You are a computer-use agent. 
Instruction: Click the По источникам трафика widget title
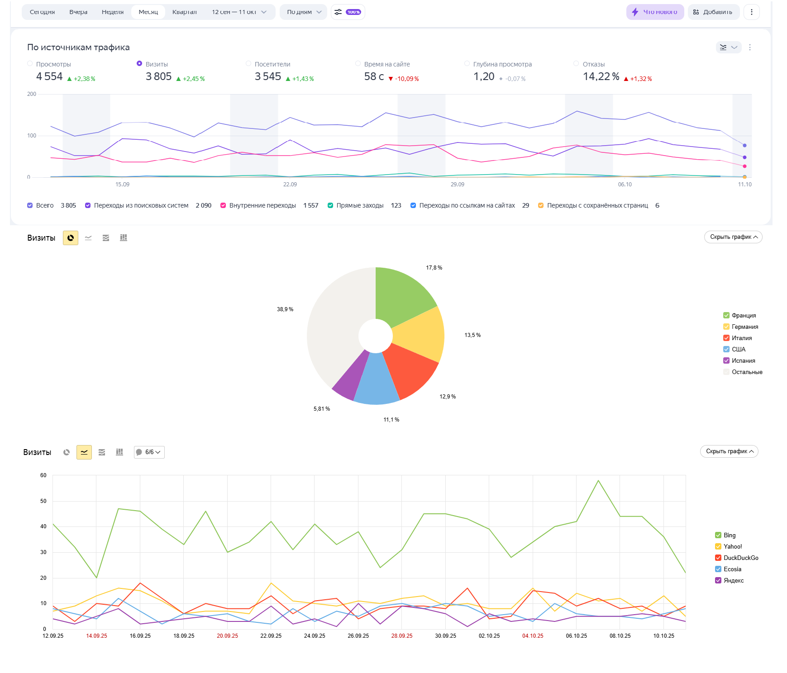78,47
